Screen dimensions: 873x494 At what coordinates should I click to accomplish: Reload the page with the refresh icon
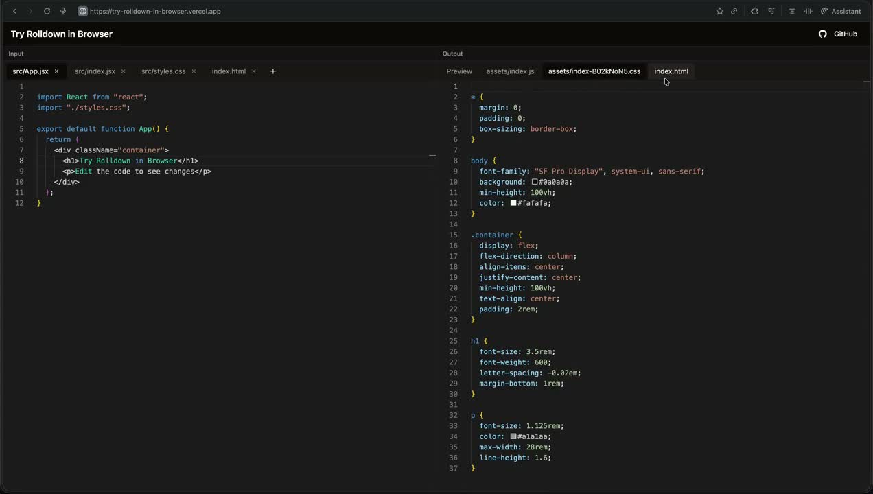pyautogui.click(x=47, y=11)
